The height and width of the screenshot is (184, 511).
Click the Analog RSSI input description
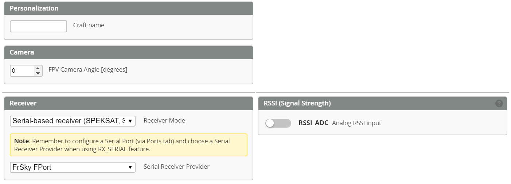point(356,123)
